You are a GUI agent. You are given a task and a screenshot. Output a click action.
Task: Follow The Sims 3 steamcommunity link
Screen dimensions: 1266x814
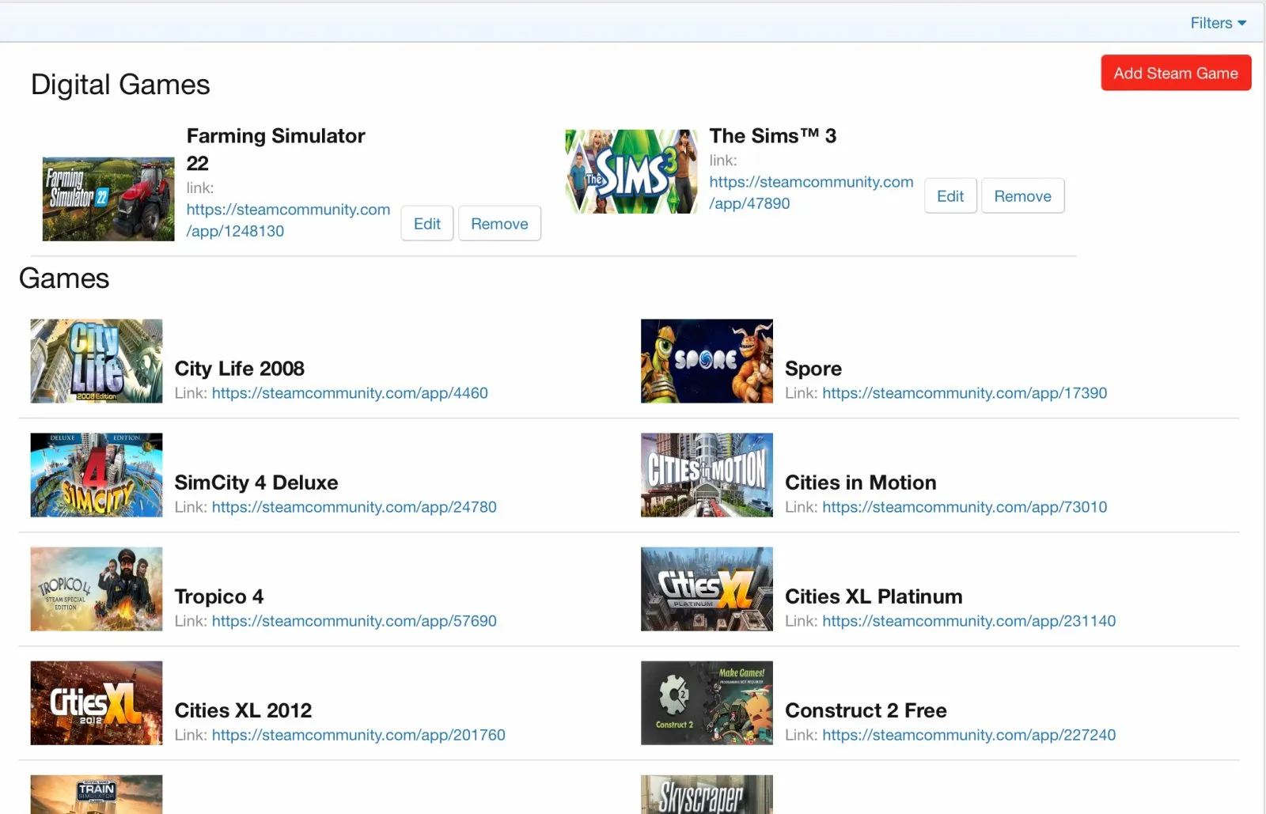point(810,192)
